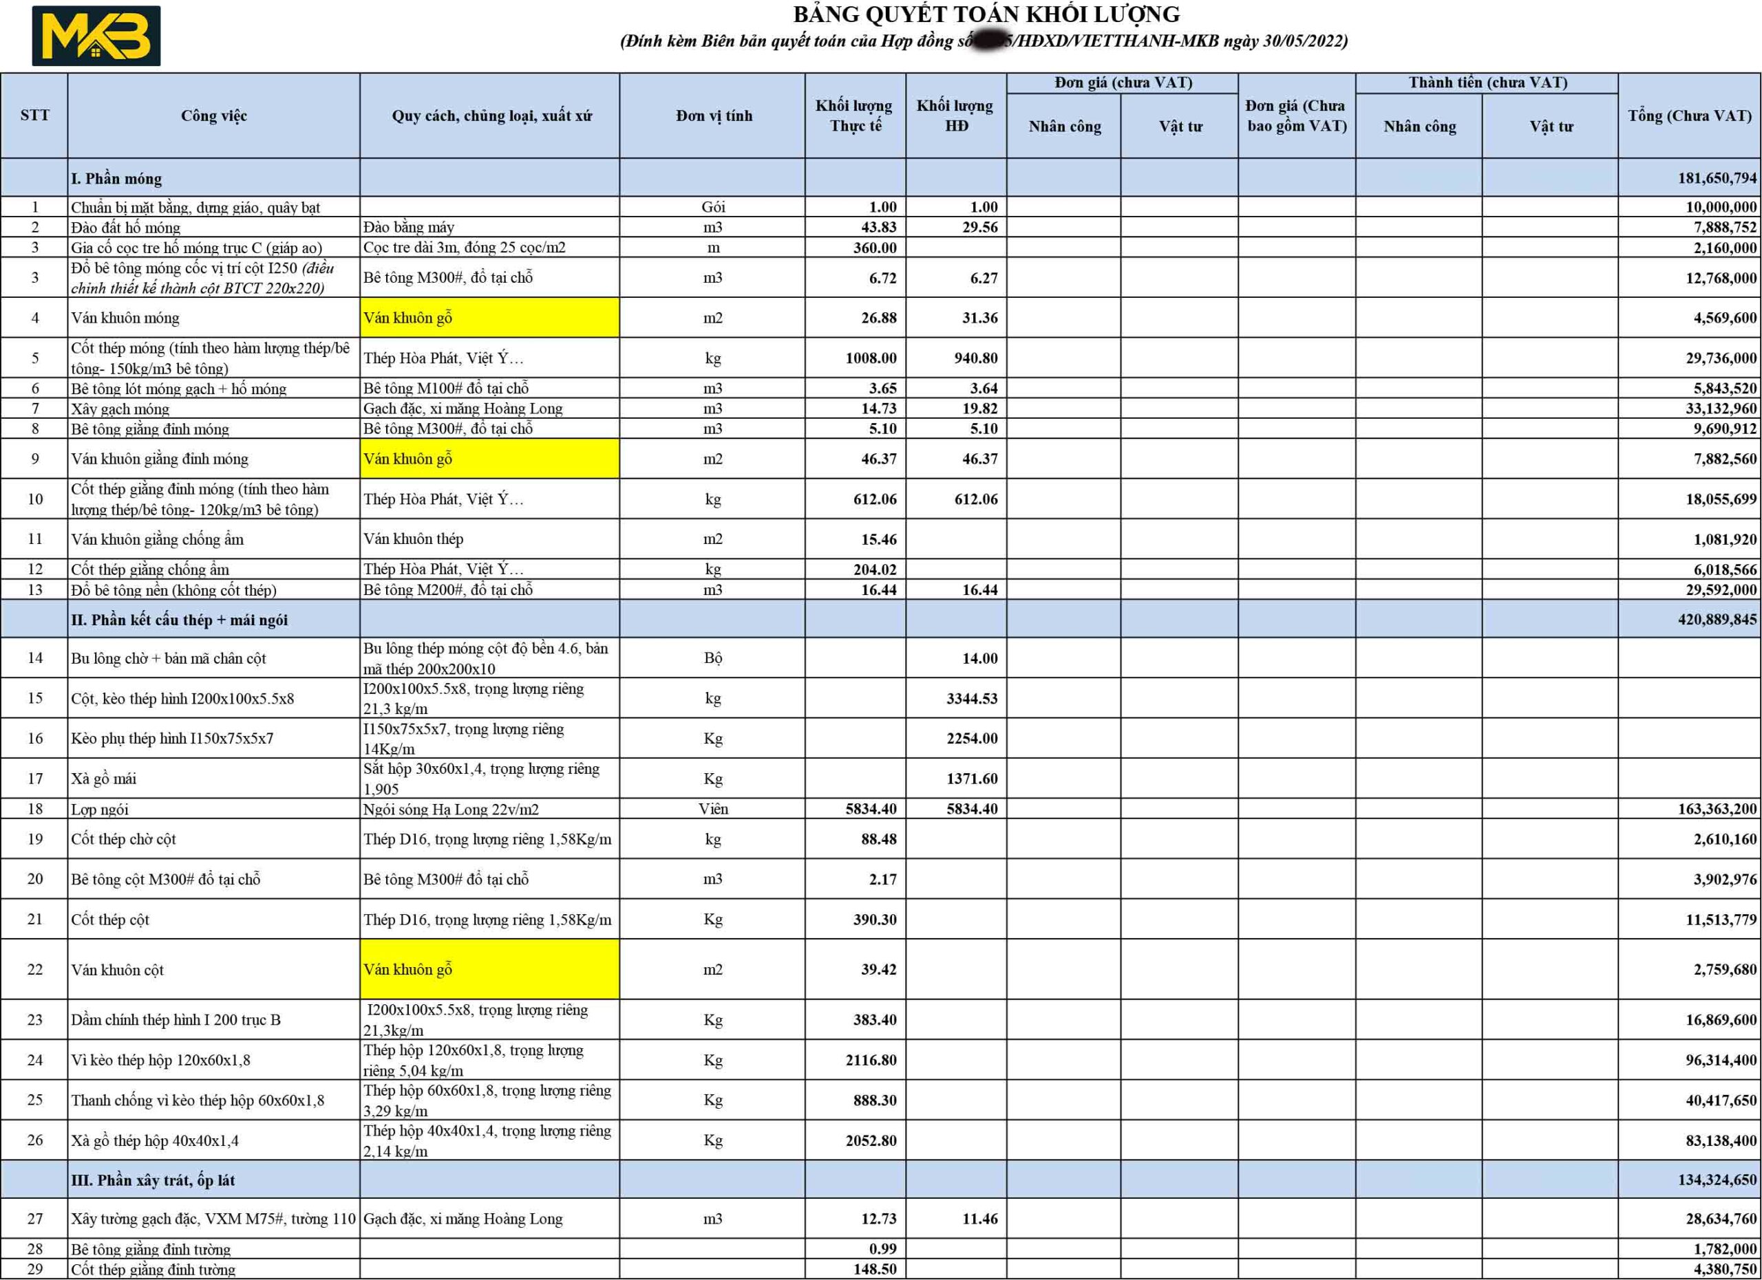Click the 'Xây gạch móng' cell
Viewport: 1762px width, 1280px height.
coord(120,409)
